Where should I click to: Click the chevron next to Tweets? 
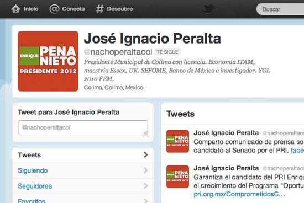click(146, 155)
